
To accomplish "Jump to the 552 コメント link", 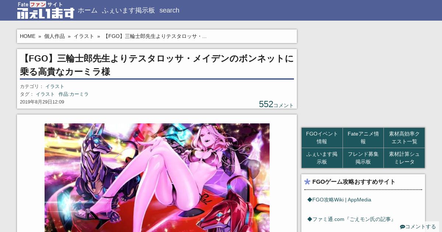I will [x=276, y=104].
